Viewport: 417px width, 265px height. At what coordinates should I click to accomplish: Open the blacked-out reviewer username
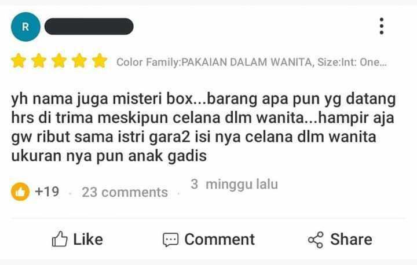point(89,26)
